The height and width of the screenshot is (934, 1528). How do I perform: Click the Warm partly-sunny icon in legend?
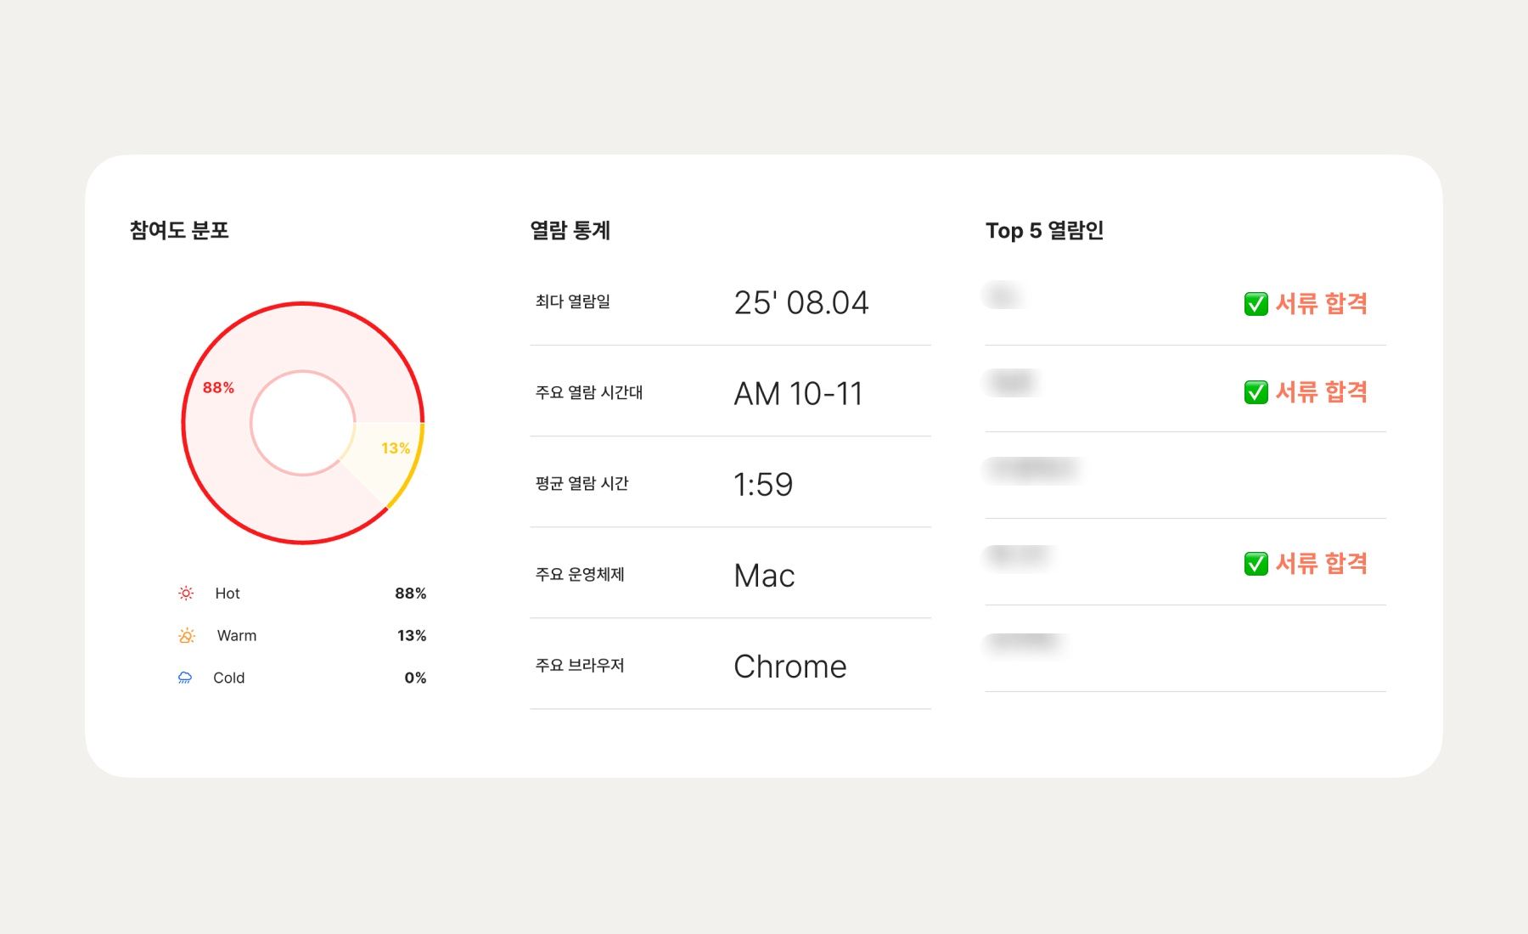[x=187, y=635]
